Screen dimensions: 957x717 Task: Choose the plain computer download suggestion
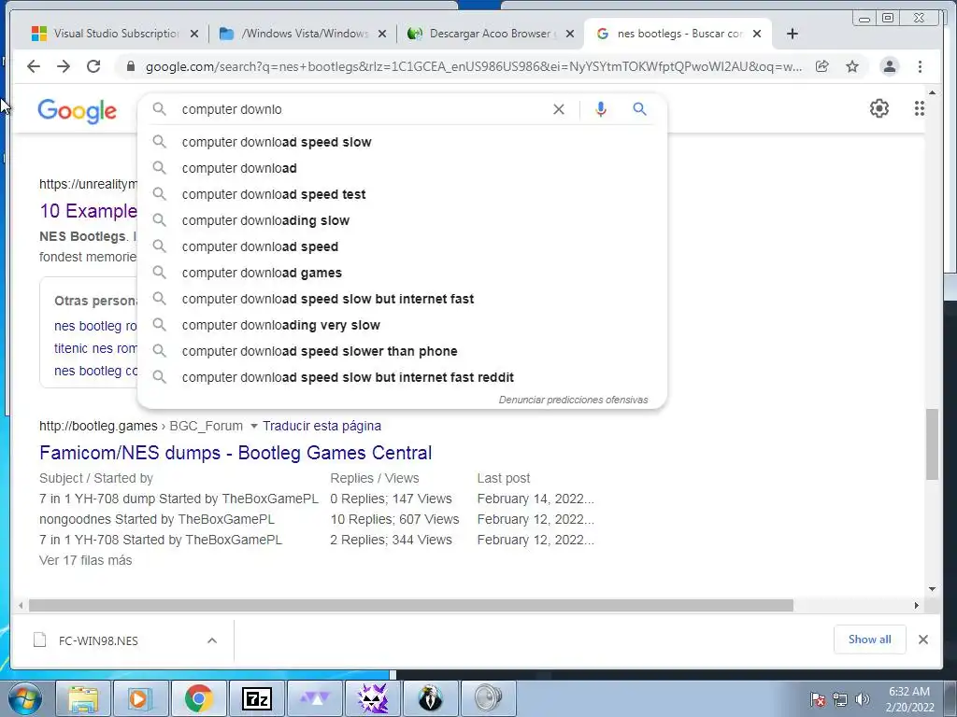coord(403,168)
